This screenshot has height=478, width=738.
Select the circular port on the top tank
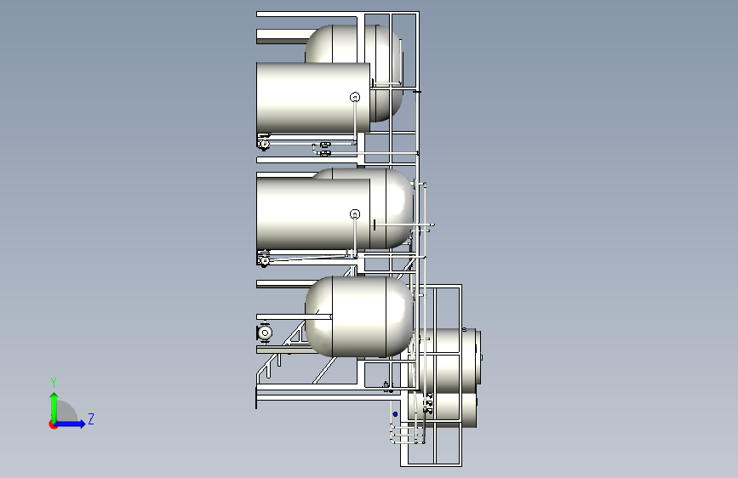click(x=355, y=97)
